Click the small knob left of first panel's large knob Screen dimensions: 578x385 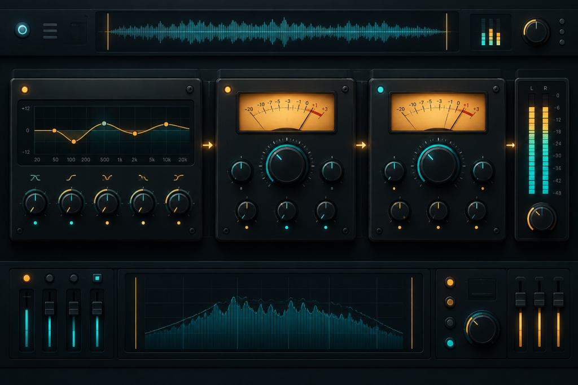(241, 171)
